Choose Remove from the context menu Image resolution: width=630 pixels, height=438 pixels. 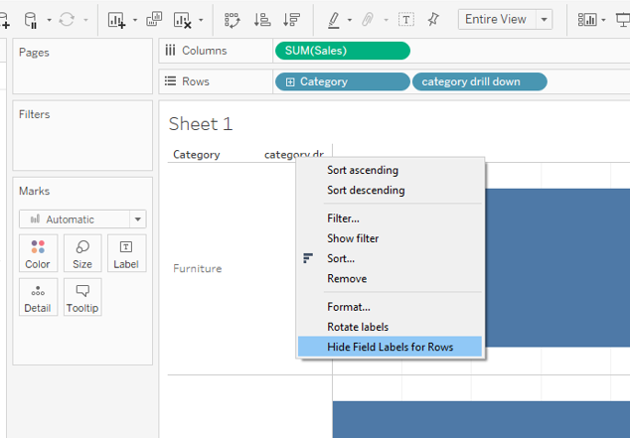coord(390,279)
